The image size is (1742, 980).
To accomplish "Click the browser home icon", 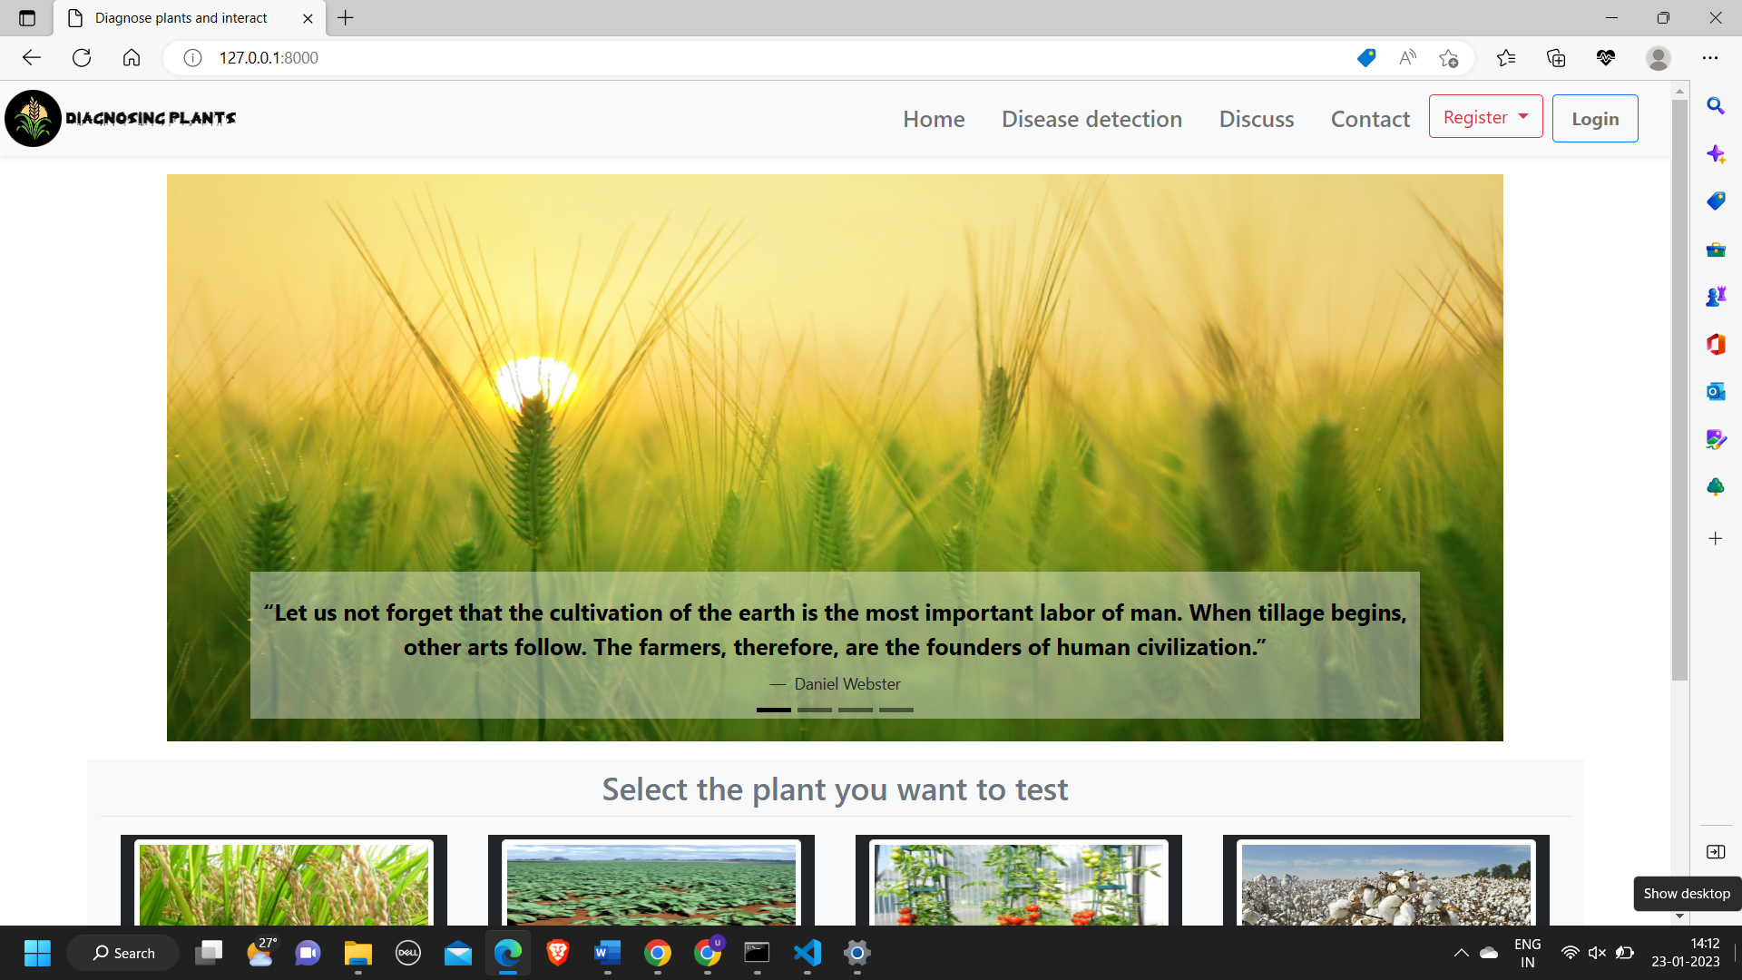I will click(x=132, y=58).
